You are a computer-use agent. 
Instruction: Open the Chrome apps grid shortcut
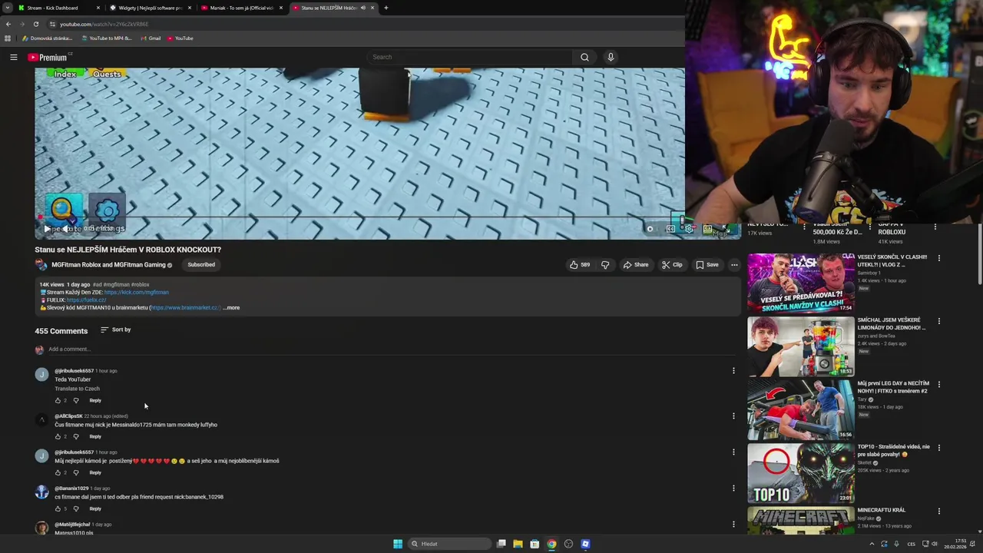[x=8, y=38]
